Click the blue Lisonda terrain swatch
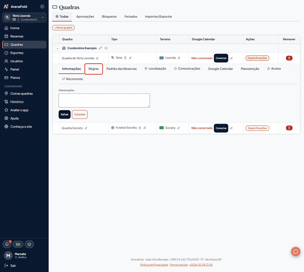 [162, 58]
